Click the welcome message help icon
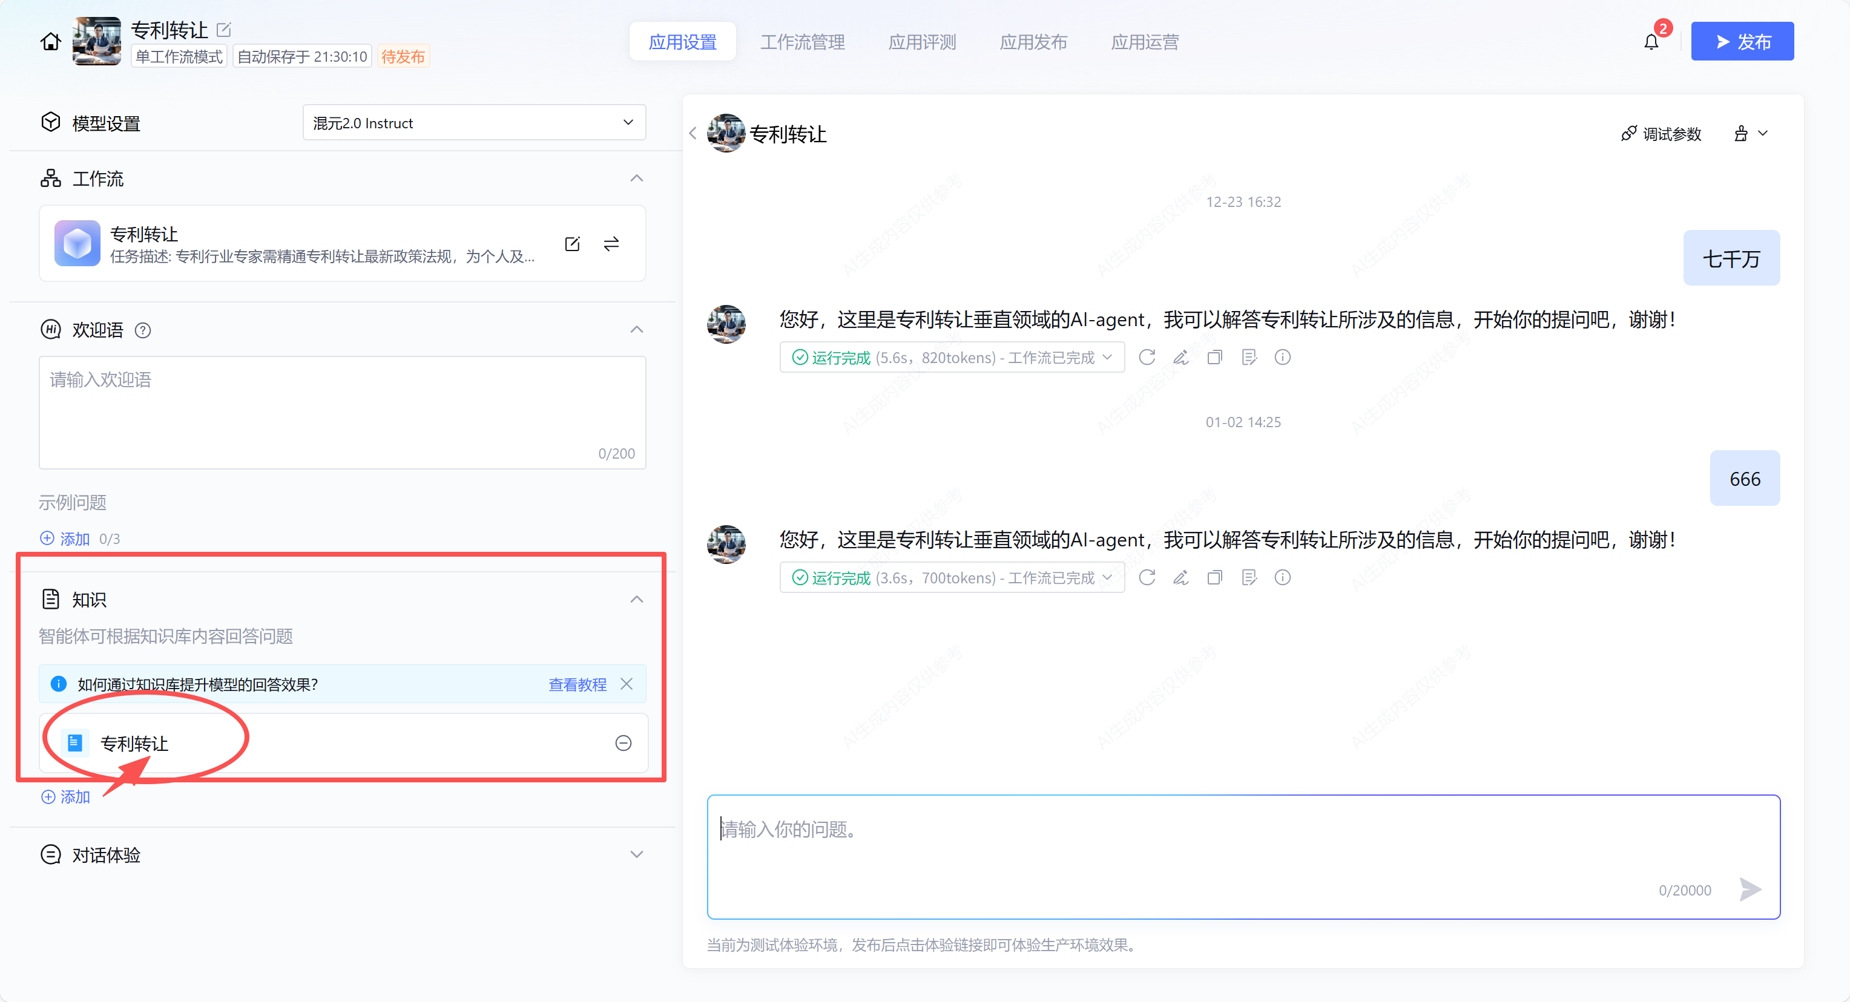Screen dimensions: 1850x1002 (143, 330)
